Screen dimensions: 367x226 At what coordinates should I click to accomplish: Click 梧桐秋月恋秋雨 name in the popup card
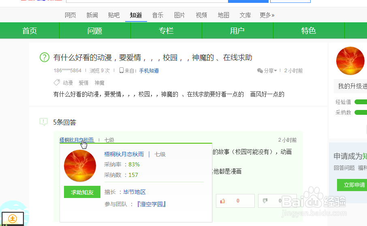click(124, 154)
